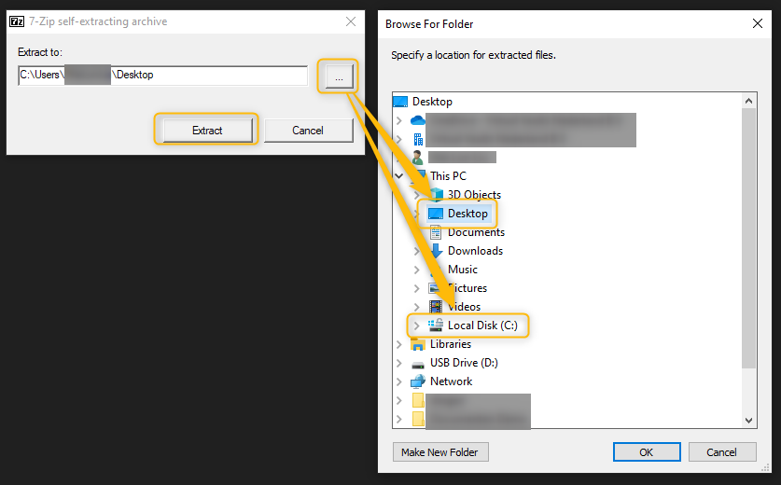This screenshot has height=485, width=781.
Task: Click the USB Drive (D:) icon
Action: tap(418, 363)
